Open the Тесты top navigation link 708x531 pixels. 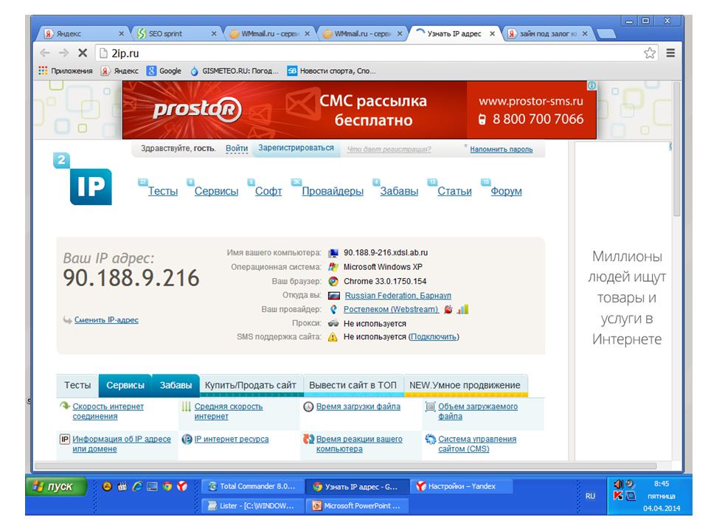(x=163, y=191)
